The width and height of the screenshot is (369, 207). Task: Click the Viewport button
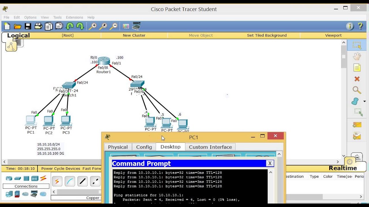coord(333,35)
